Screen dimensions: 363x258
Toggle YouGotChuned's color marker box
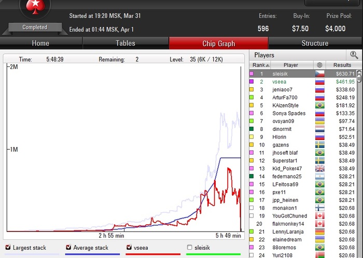tap(252, 215)
